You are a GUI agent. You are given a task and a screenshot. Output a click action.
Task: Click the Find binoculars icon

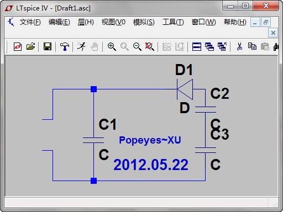(x=276, y=46)
